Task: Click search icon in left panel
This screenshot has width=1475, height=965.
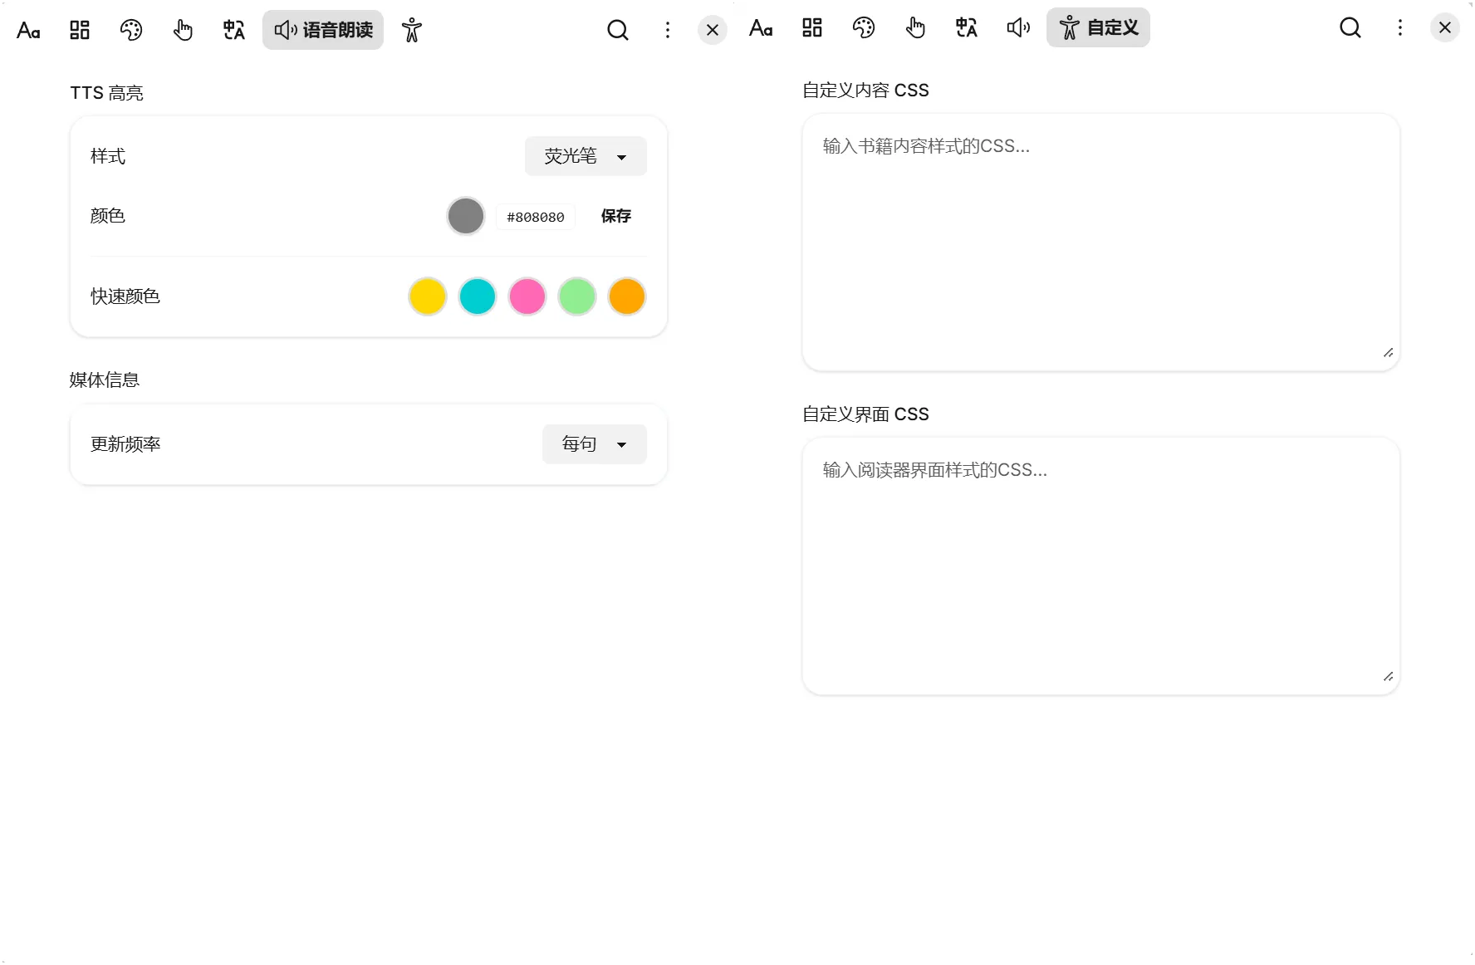Action: pos(618,31)
